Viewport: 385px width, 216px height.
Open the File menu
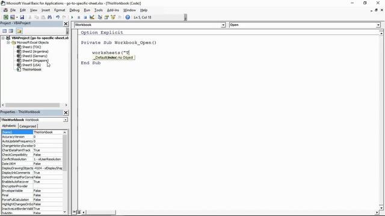pos(13,10)
